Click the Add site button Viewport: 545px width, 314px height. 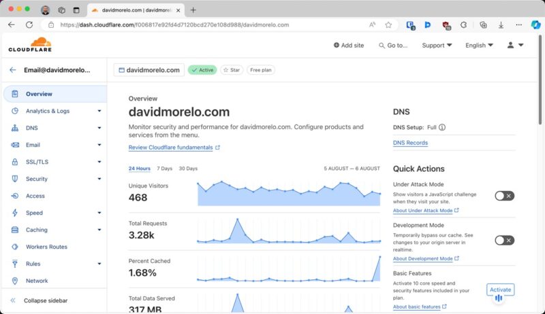(x=349, y=46)
